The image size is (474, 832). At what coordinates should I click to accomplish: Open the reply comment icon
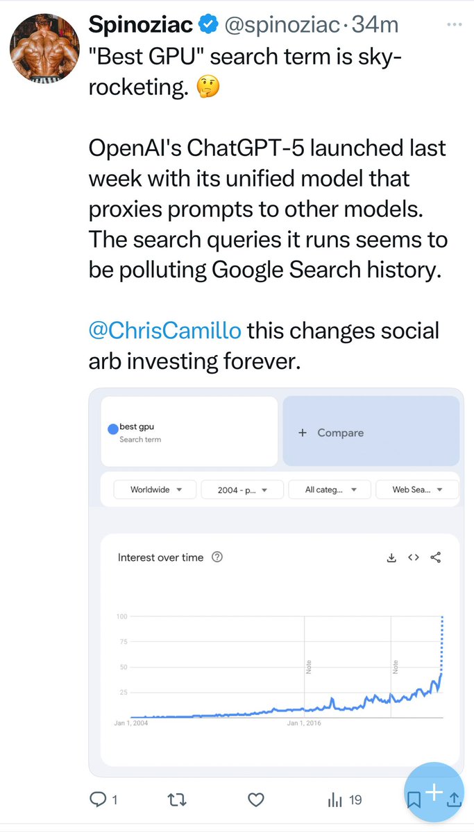tap(98, 799)
